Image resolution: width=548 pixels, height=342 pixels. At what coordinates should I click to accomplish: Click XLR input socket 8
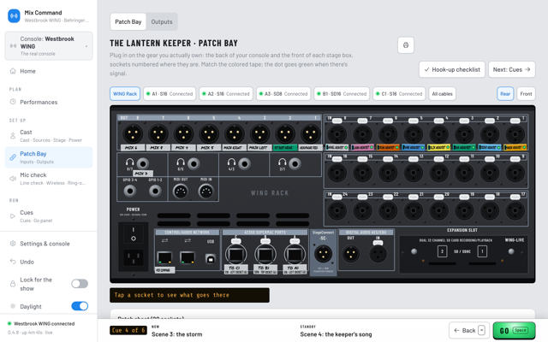(337, 133)
